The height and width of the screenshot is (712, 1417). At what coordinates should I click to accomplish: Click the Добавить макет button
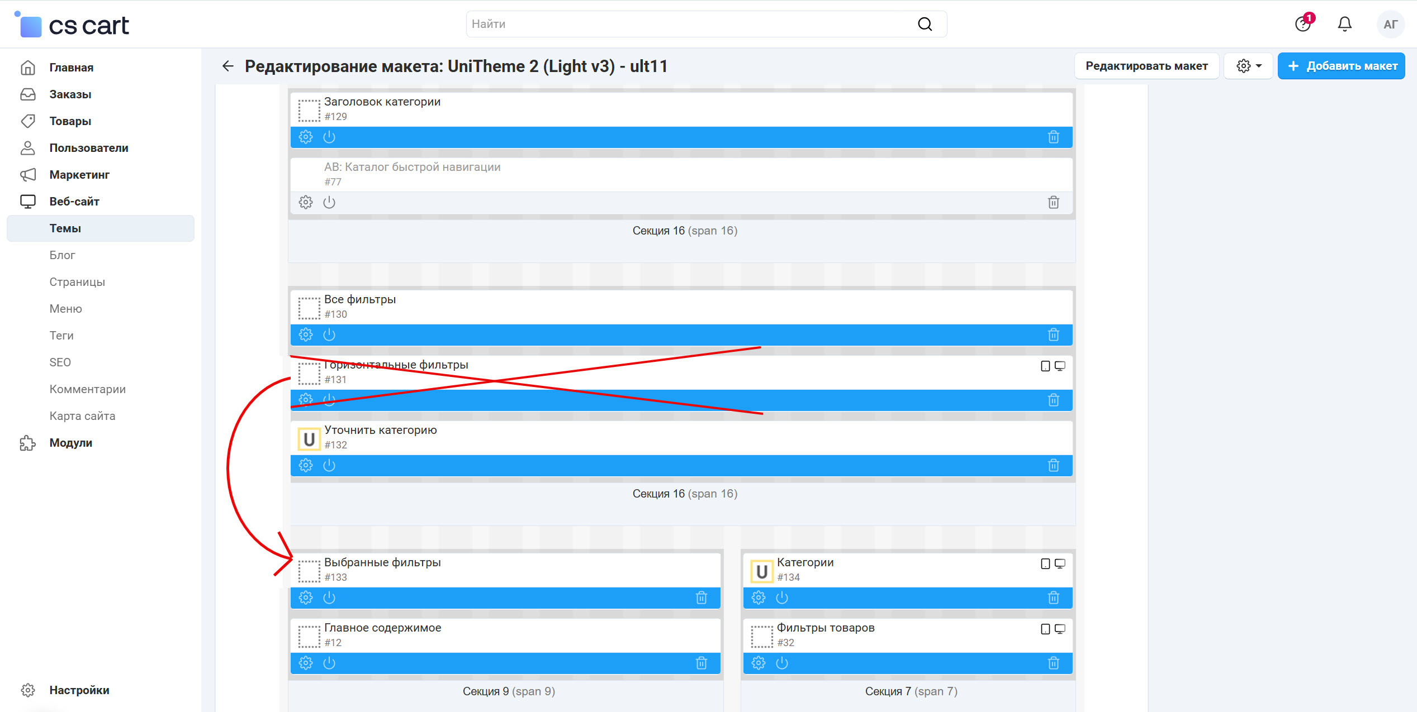click(x=1341, y=66)
